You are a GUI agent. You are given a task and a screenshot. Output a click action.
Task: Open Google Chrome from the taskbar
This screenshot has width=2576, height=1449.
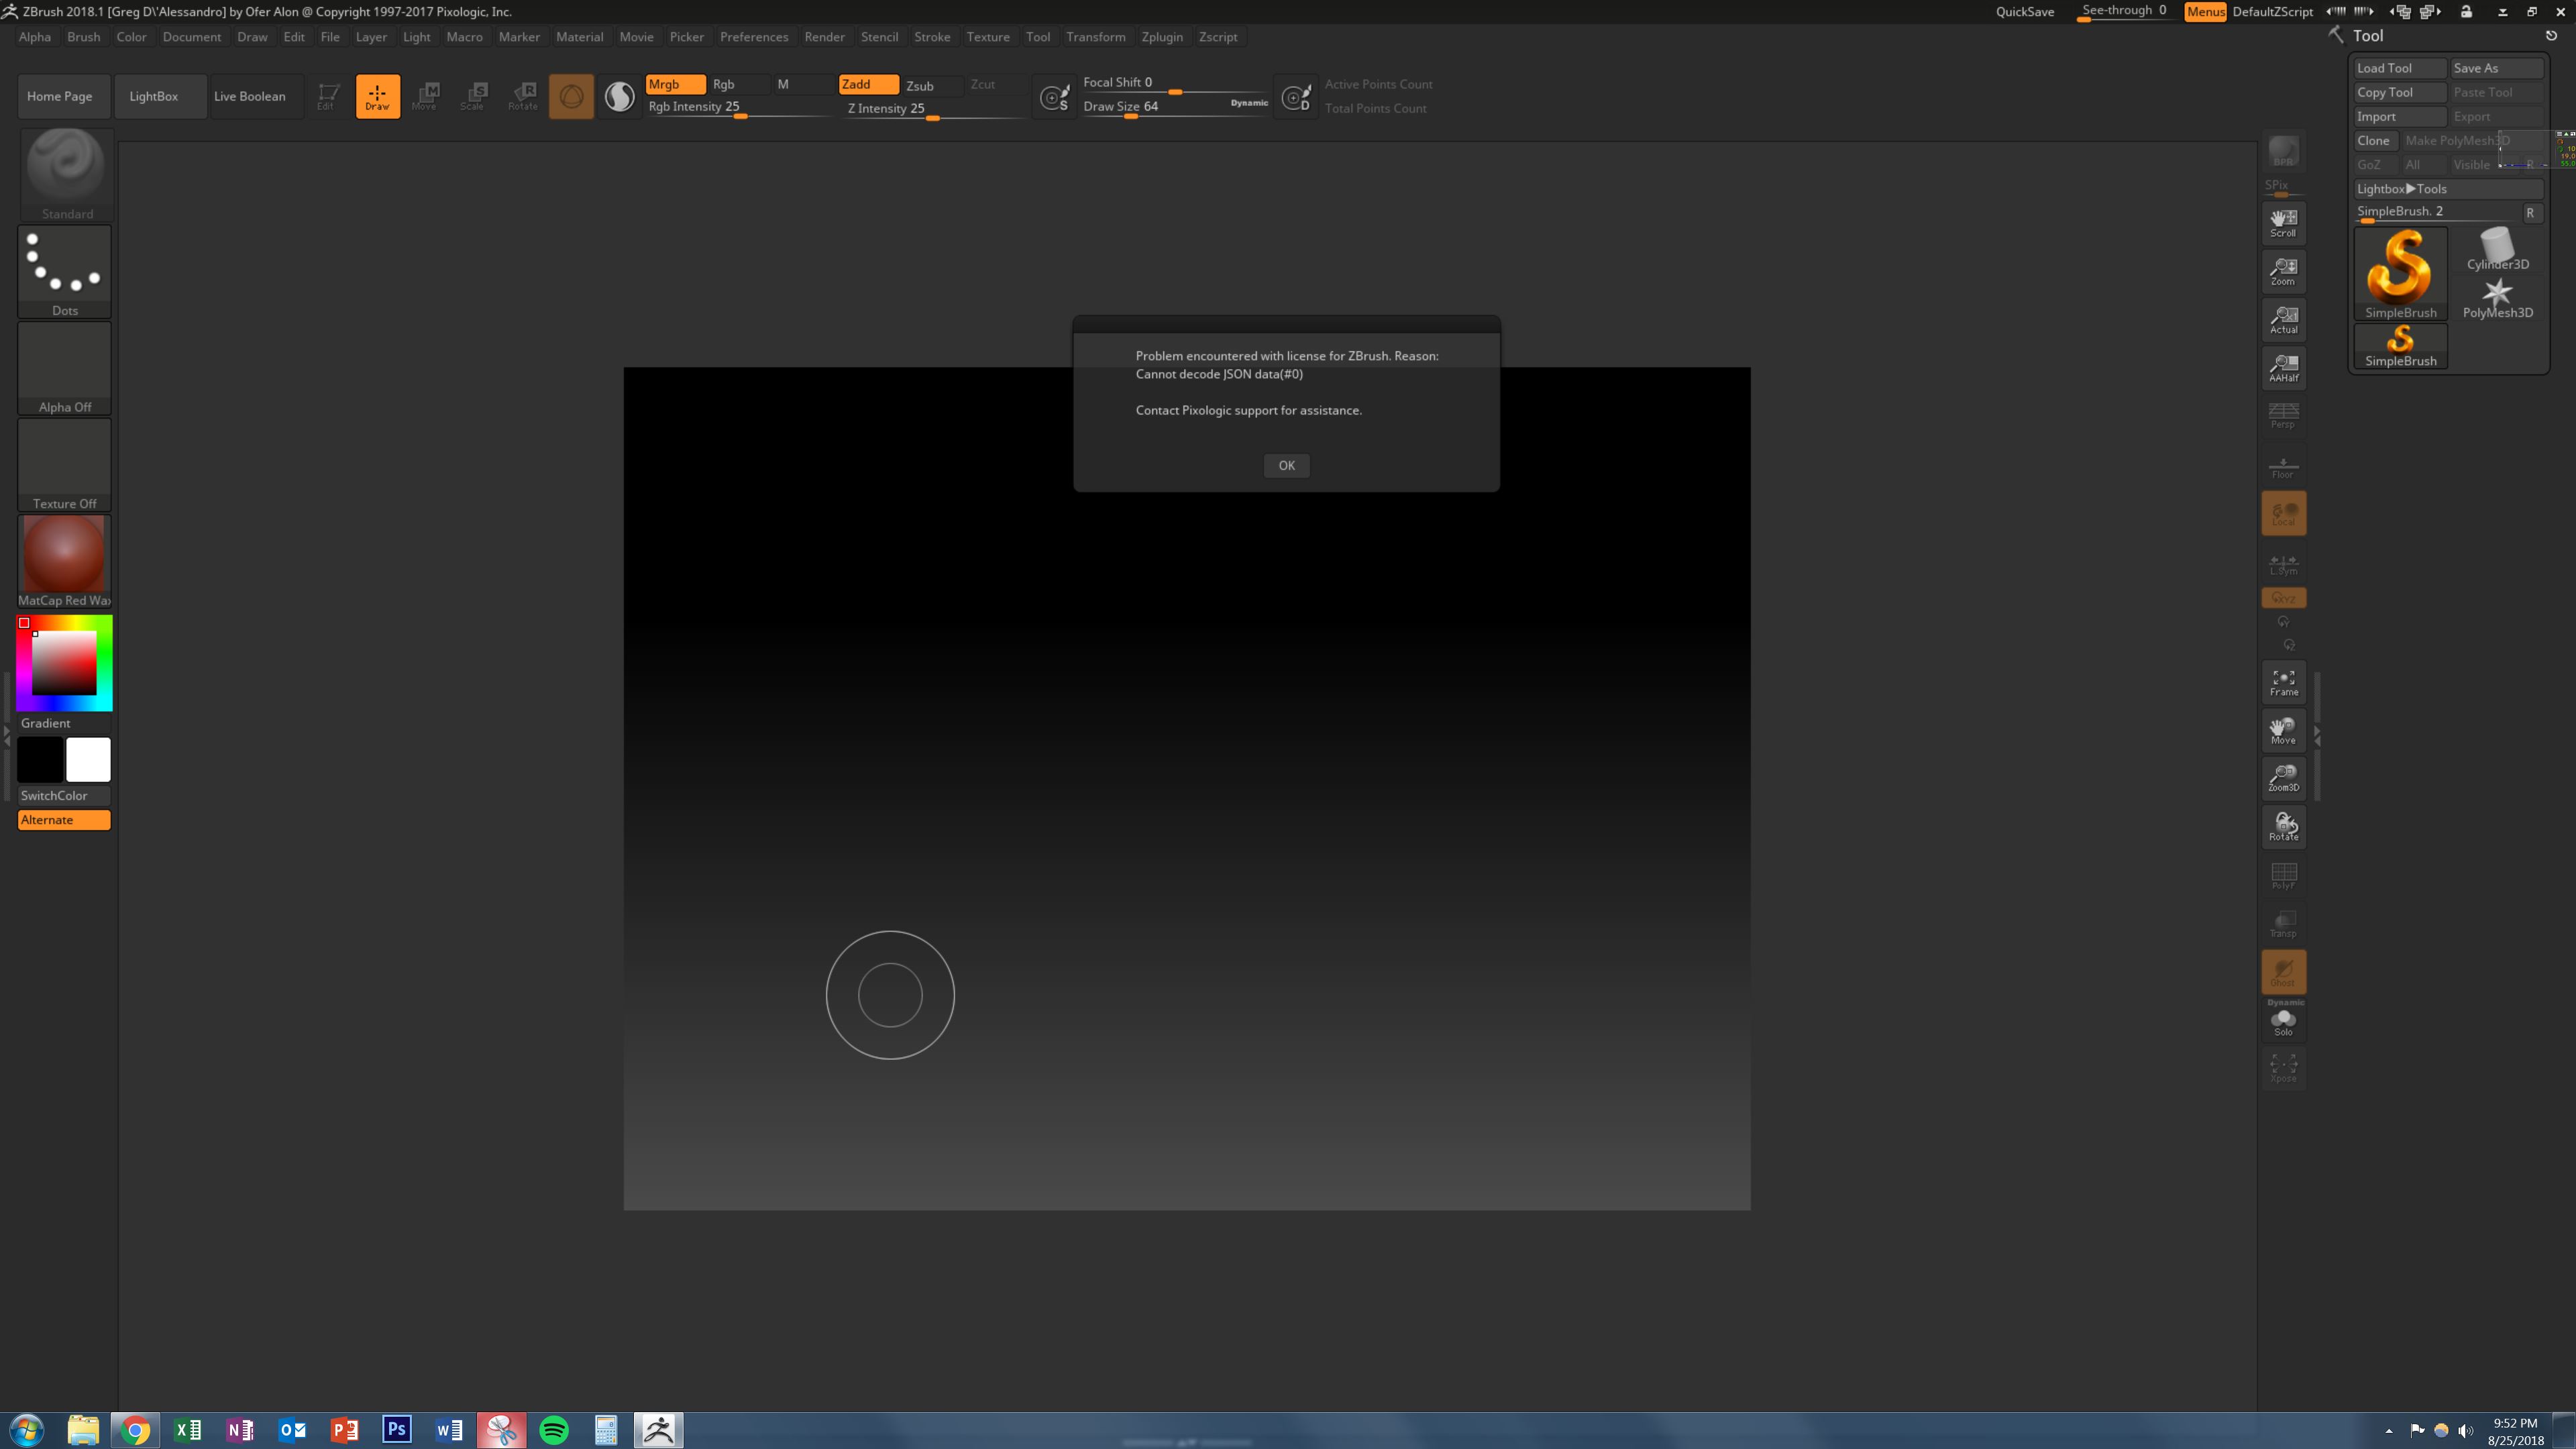click(135, 1429)
